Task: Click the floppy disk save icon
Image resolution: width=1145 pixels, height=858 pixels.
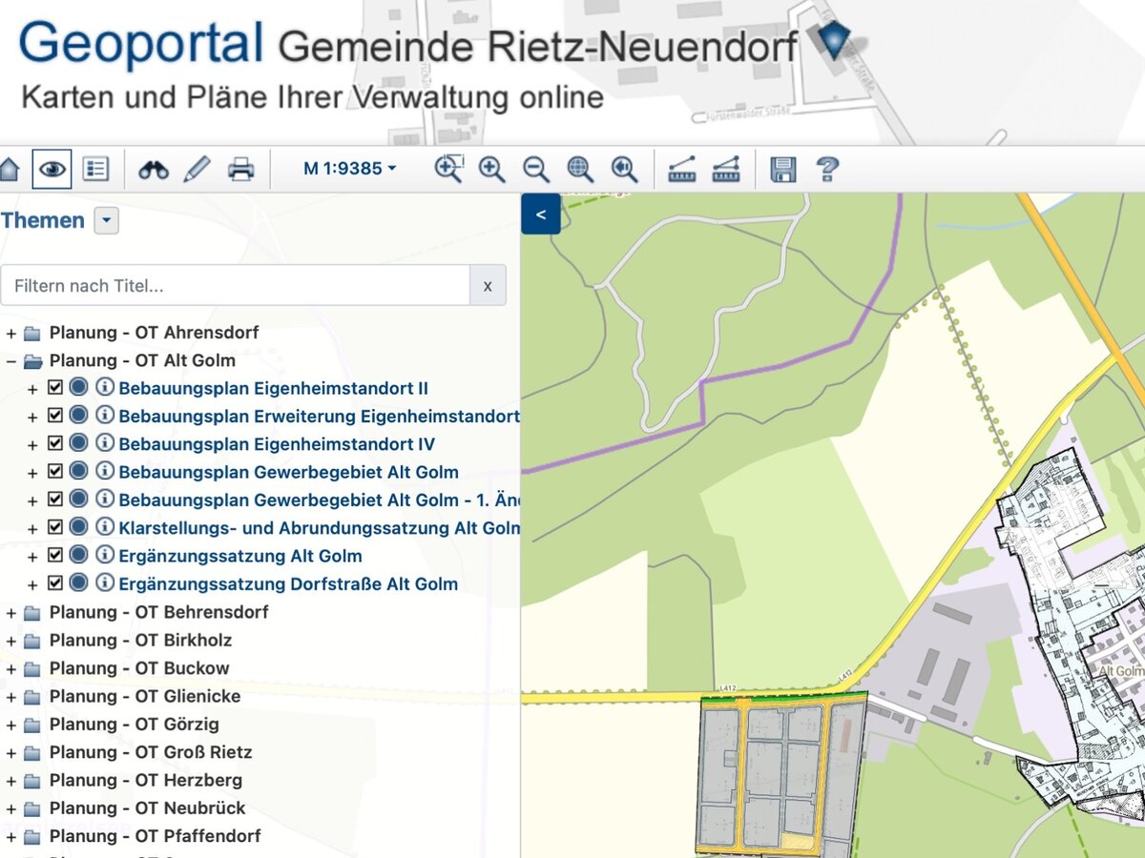Action: (x=782, y=170)
